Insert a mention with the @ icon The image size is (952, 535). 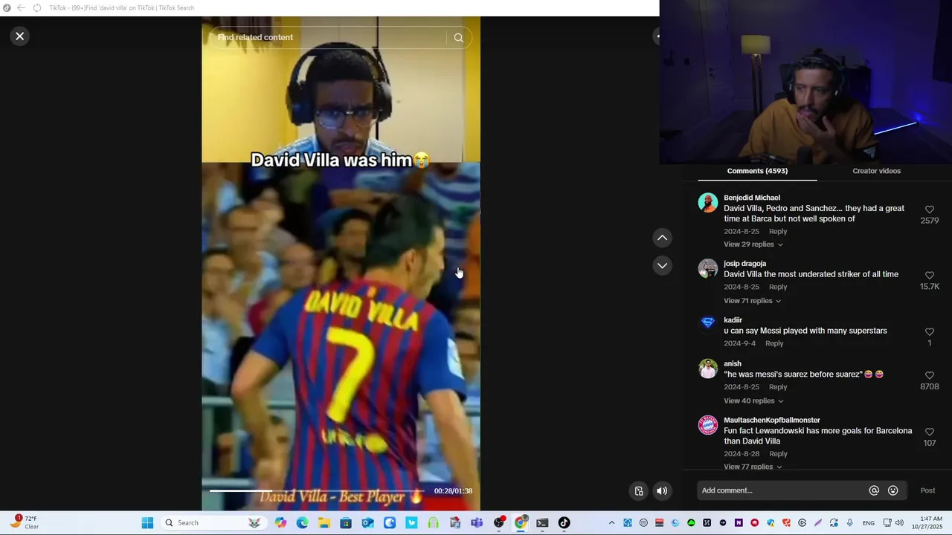tap(874, 490)
